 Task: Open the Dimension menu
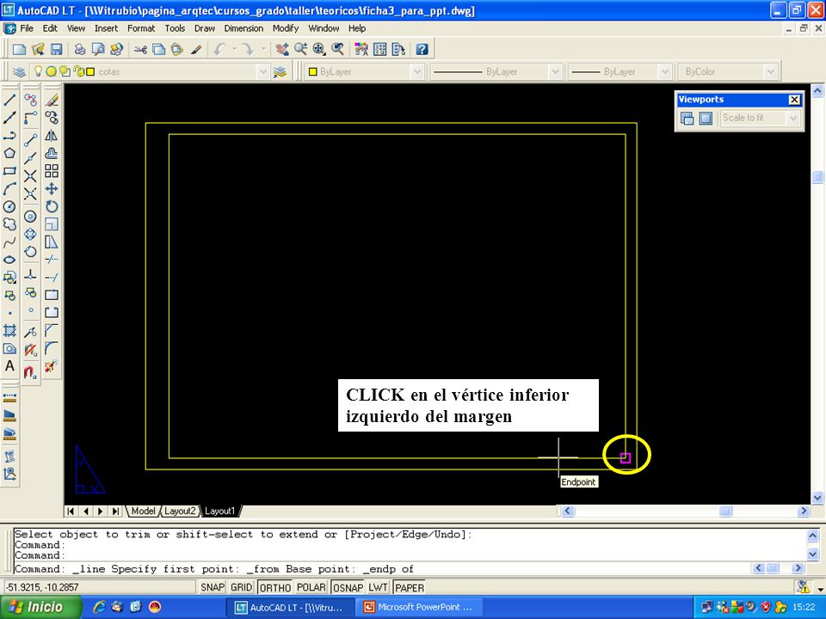pyautogui.click(x=243, y=28)
